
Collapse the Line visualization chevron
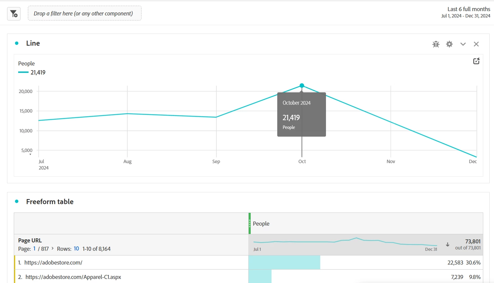tap(463, 44)
